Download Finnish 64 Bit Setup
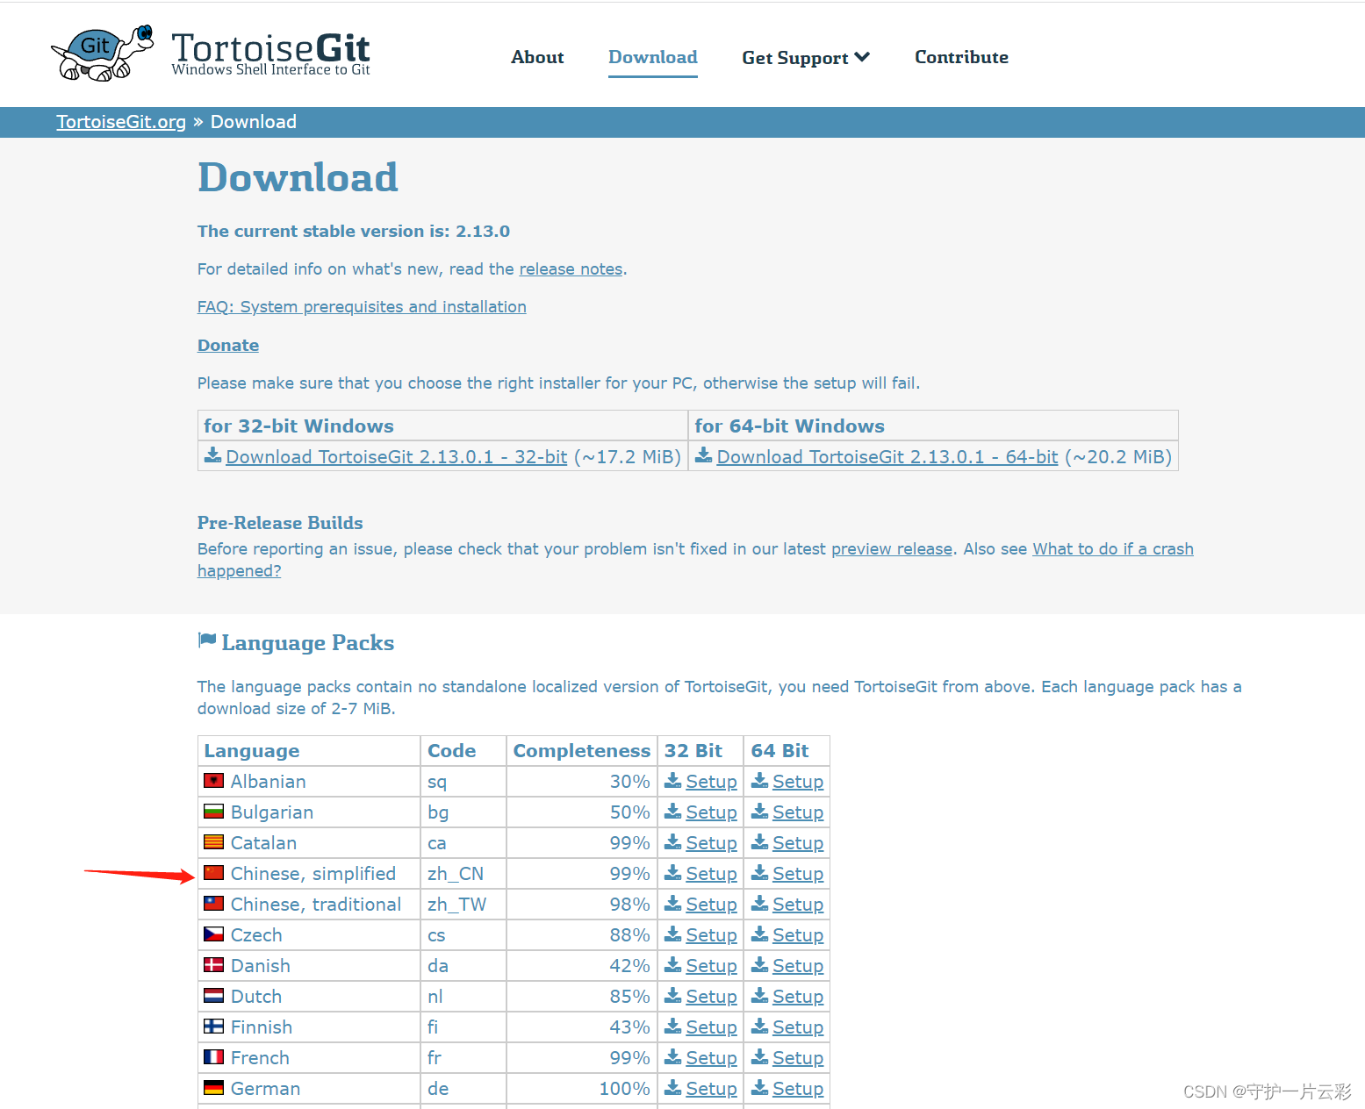 [x=798, y=1027]
